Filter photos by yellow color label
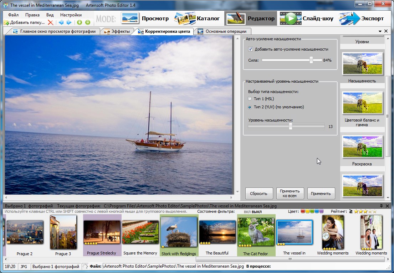Viewport: 394px width, 273px height. click(308, 211)
